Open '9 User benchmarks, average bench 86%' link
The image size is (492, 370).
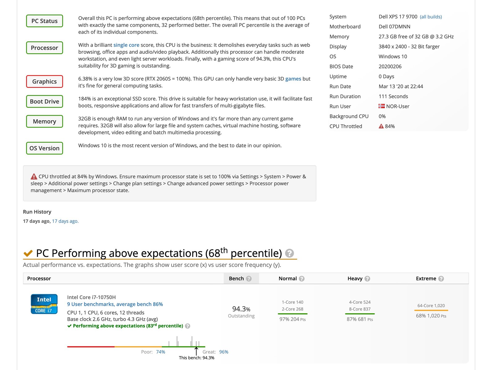115,304
